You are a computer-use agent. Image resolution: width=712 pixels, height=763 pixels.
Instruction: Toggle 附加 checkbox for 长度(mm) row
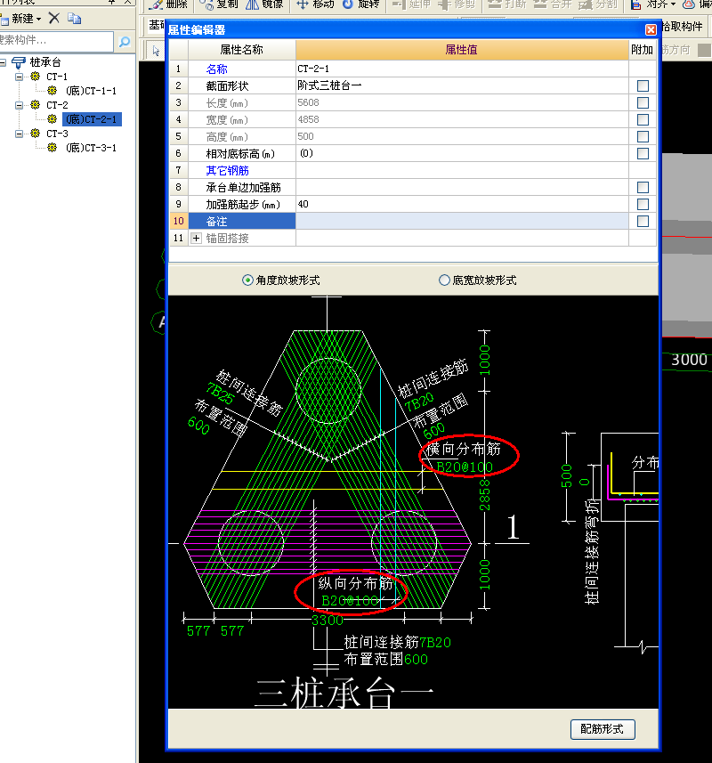tap(643, 102)
